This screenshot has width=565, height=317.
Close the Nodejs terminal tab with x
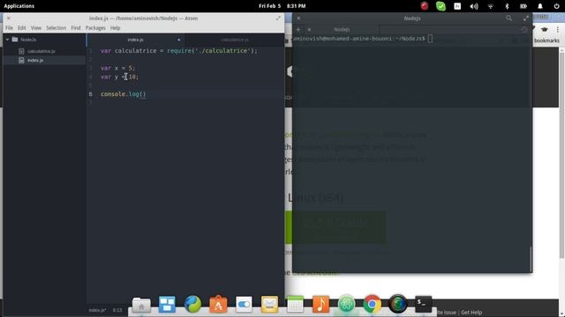pos(309,29)
